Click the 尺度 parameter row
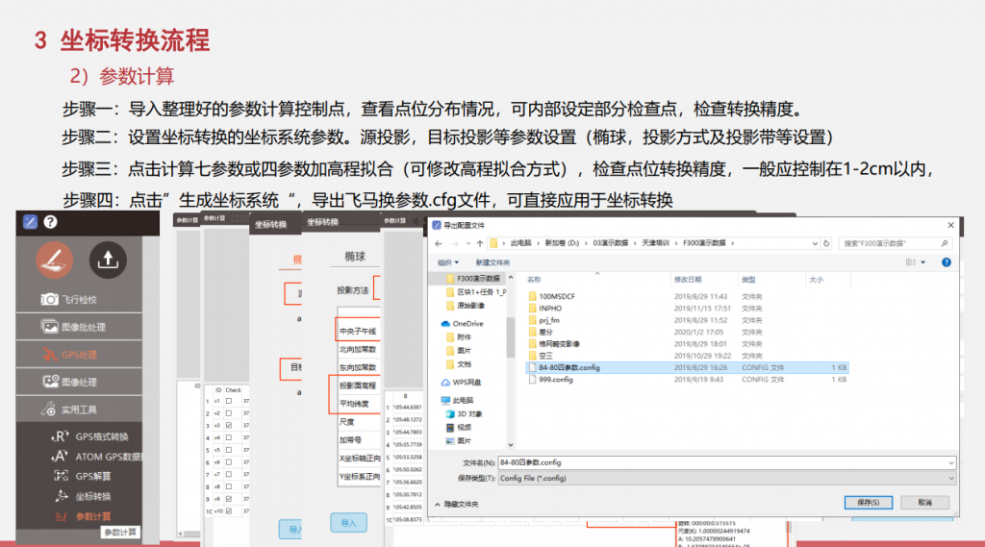 coord(359,422)
